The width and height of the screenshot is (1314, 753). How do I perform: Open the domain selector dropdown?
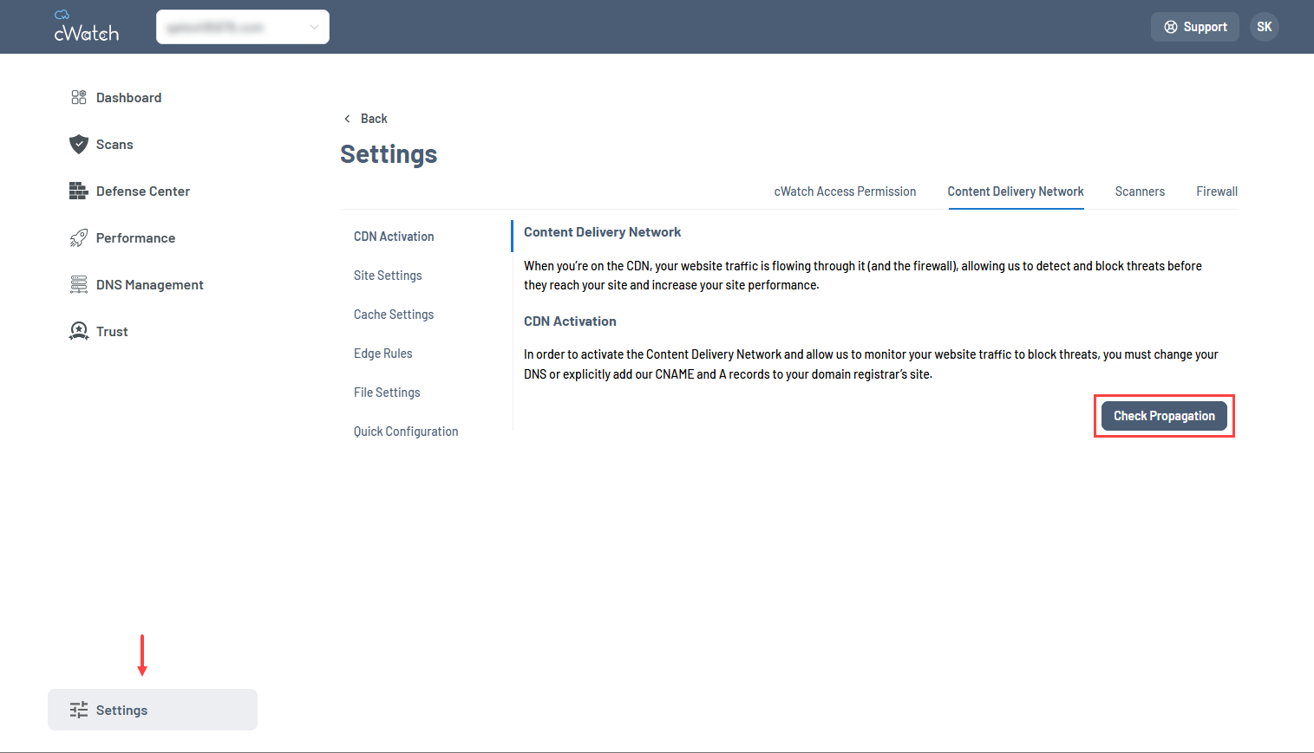coord(243,27)
